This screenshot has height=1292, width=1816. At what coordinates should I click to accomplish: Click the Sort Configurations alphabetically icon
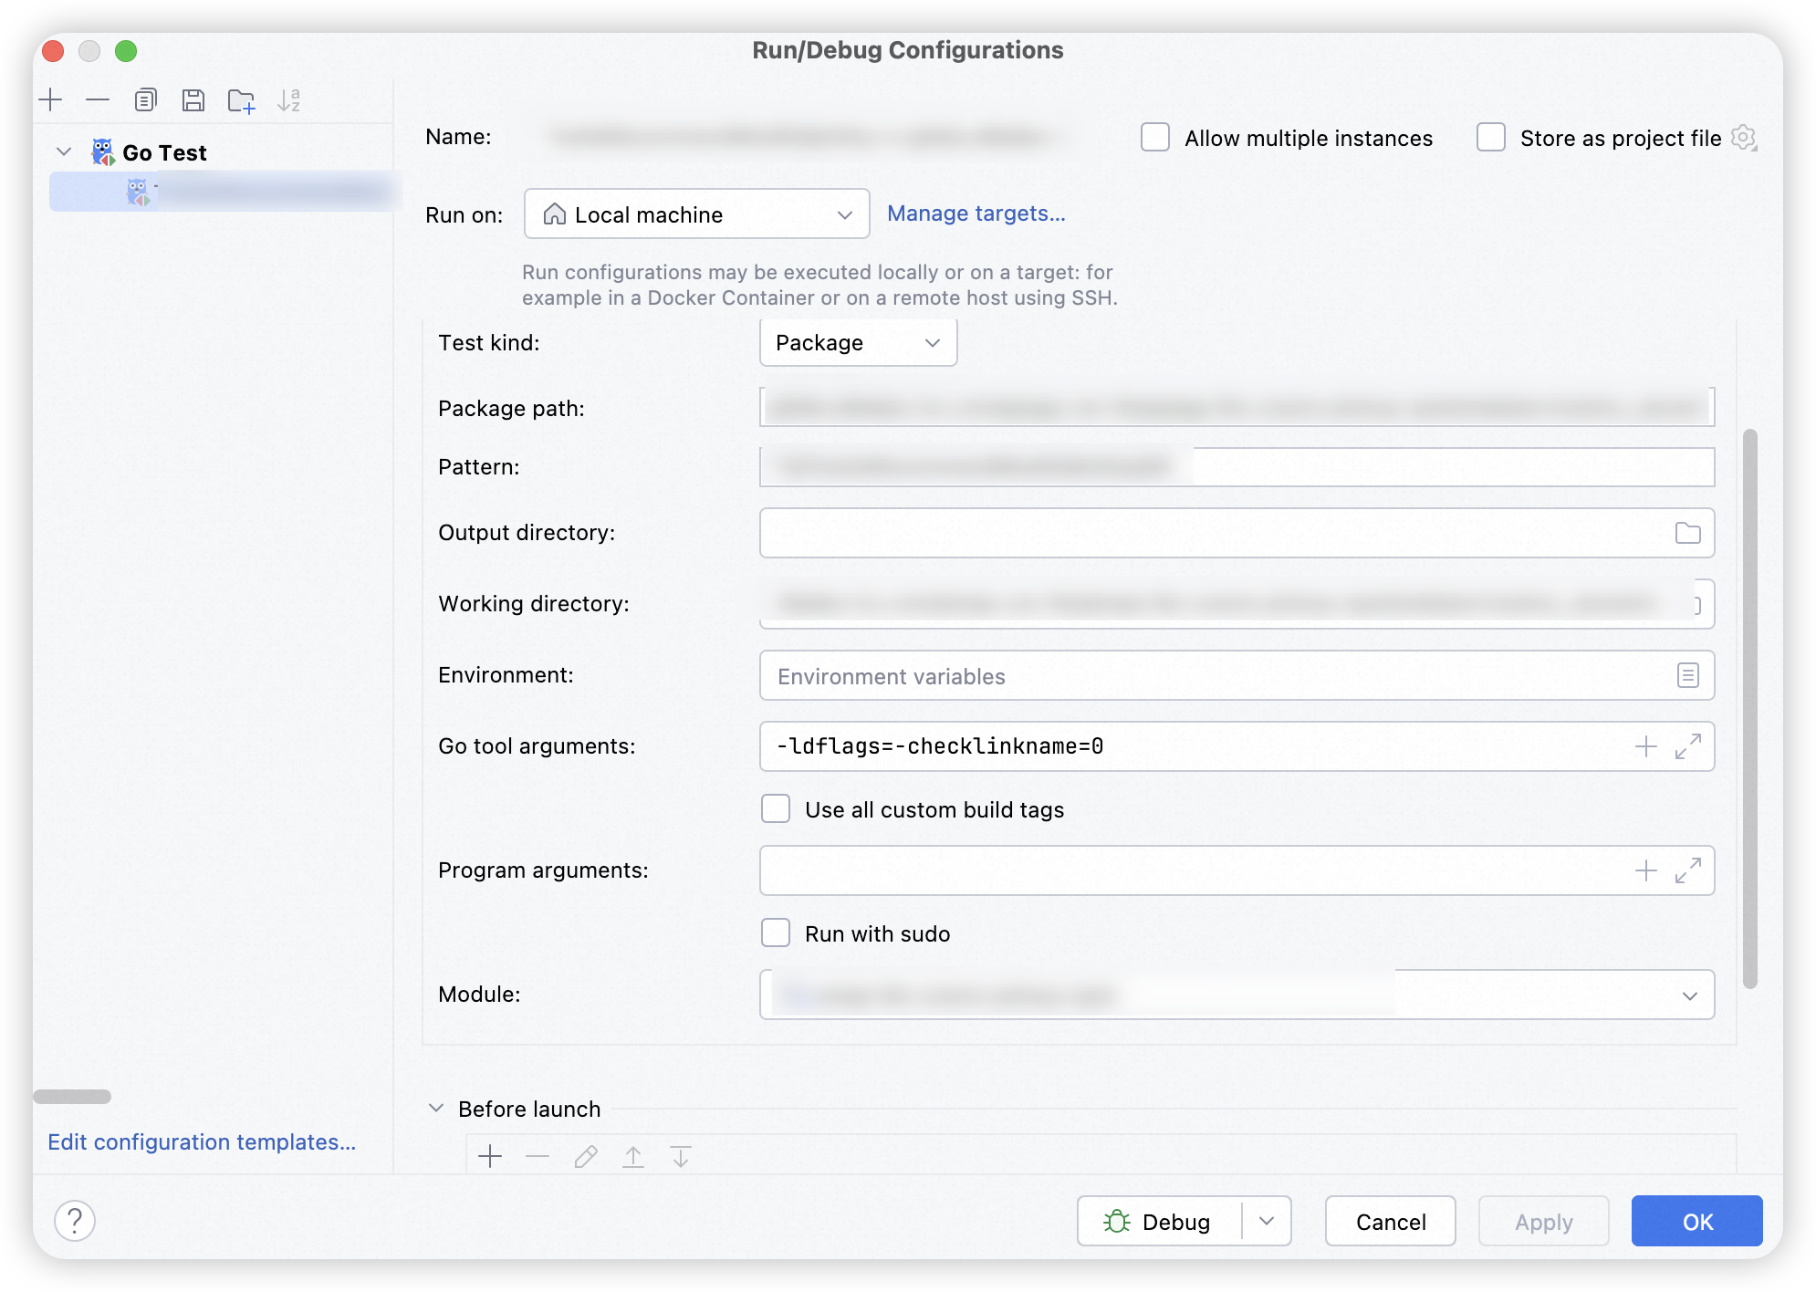[288, 99]
